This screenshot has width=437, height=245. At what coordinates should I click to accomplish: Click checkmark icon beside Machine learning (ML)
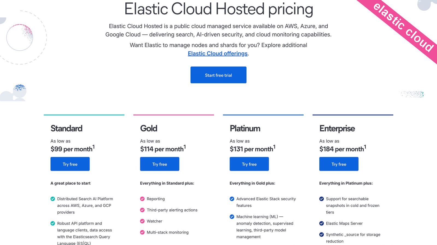coord(232,217)
